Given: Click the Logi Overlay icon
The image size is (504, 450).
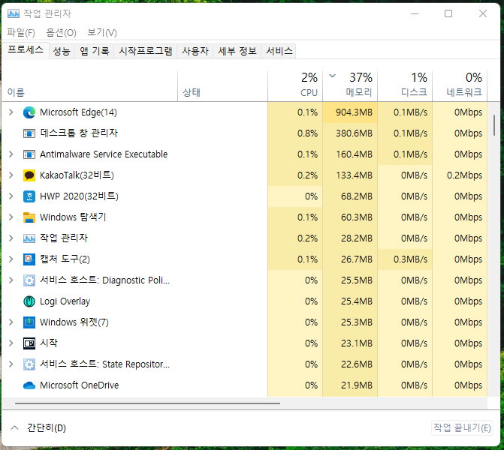Looking at the screenshot, I should [x=29, y=301].
